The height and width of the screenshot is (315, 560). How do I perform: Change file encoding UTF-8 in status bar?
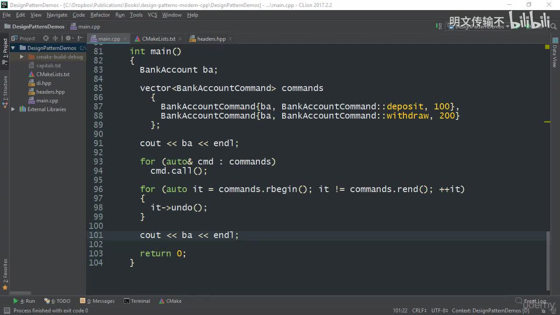tap(439, 311)
